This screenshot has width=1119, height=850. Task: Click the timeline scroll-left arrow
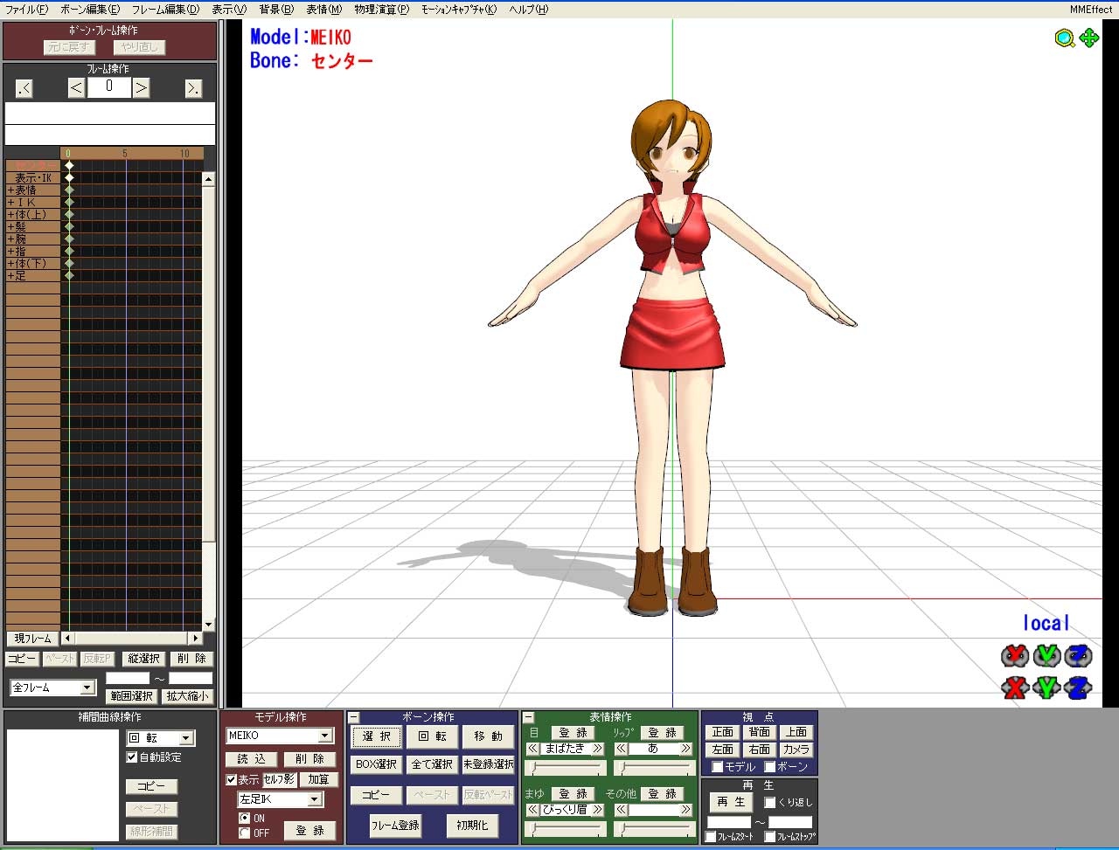[67, 639]
